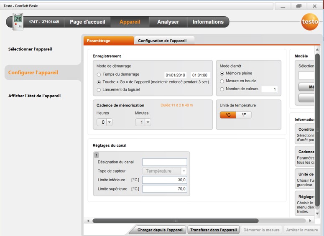Click the horizontal scrollbar thumb
Screen dimensions: 324x236
tap(176, 221)
